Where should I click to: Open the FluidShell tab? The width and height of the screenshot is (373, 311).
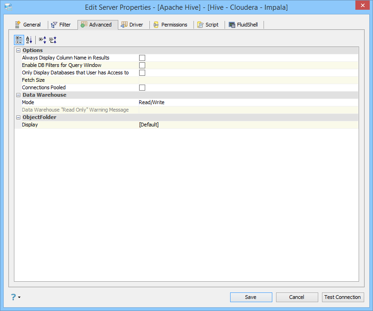(x=244, y=25)
